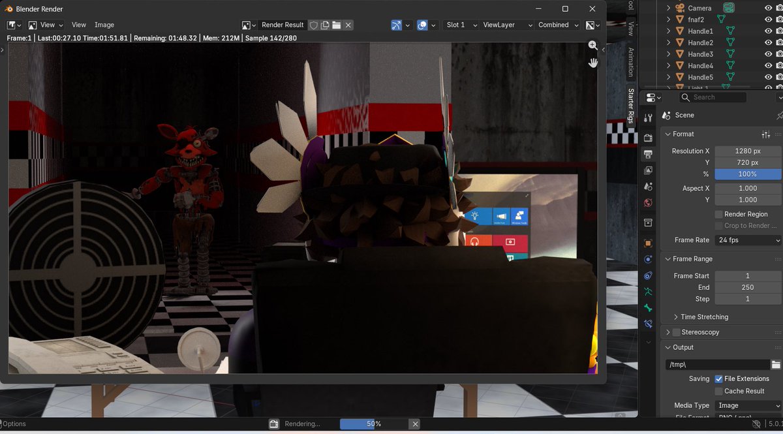Switch to the Animation sidebar tab
Image resolution: width=783 pixels, height=434 pixels.
[630, 63]
